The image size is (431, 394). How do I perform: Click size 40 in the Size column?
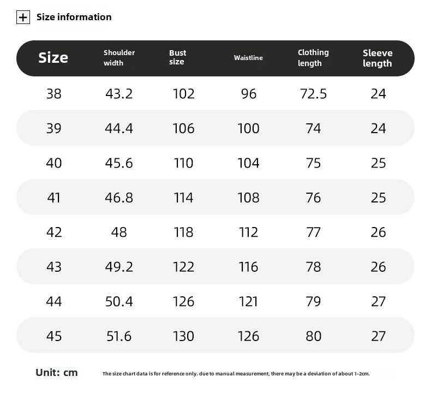[x=54, y=163]
